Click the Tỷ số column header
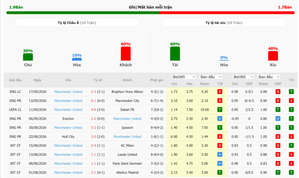Viewport: 299px width, 178px height. coord(98,80)
